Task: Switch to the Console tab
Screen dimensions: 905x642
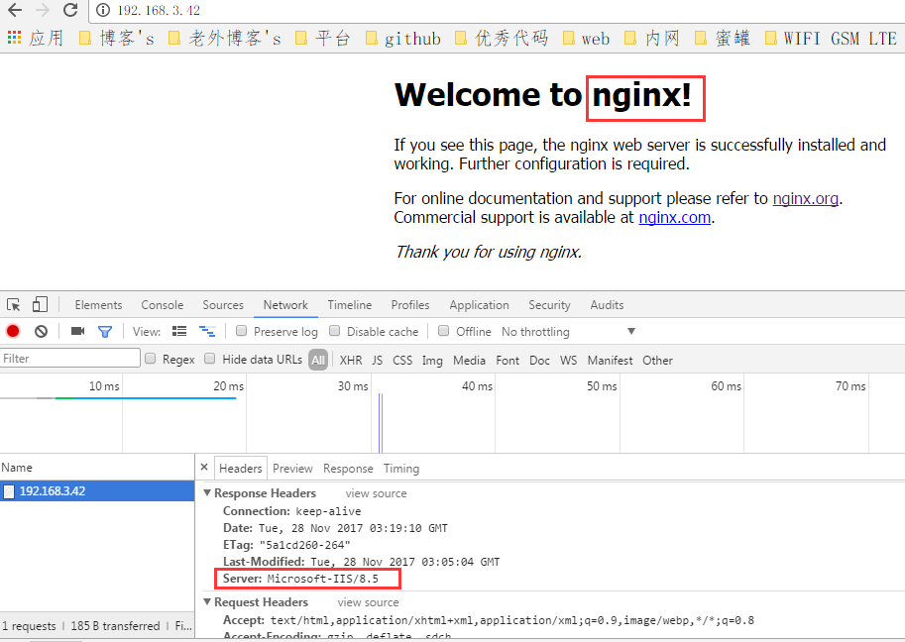Action: pos(163,304)
